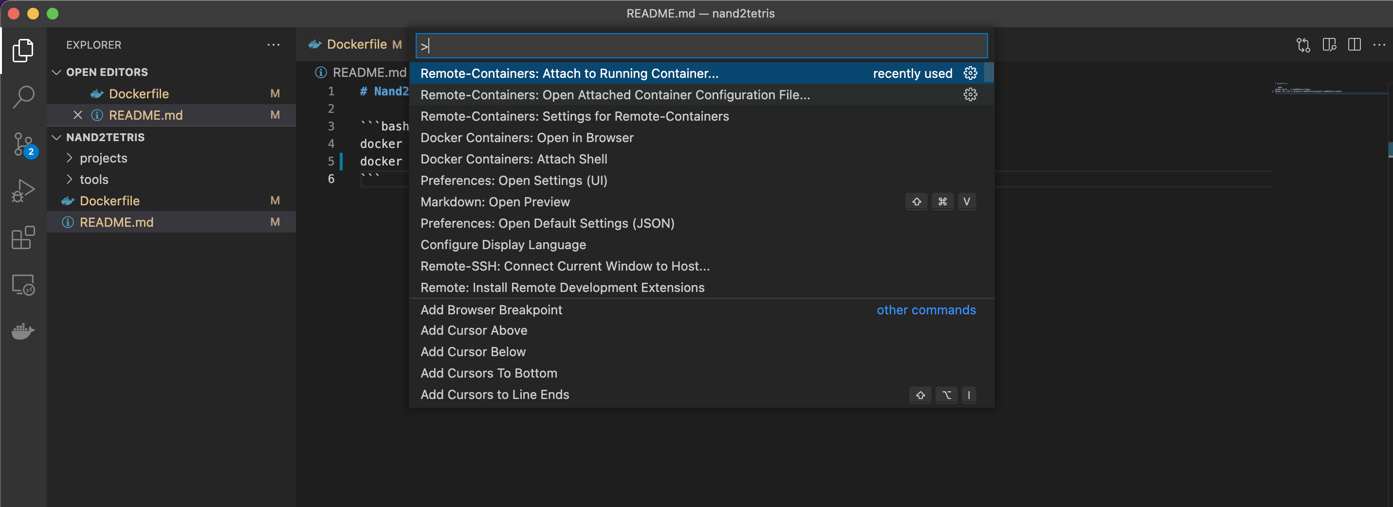The width and height of the screenshot is (1393, 507).
Task: Select Docker Containers: Attach Shell command
Action: point(513,159)
